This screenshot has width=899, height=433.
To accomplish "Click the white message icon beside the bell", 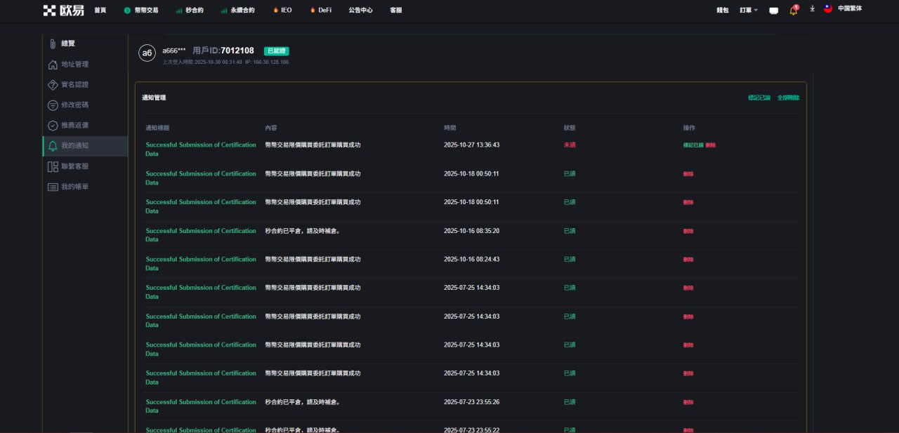I will 773,11.
